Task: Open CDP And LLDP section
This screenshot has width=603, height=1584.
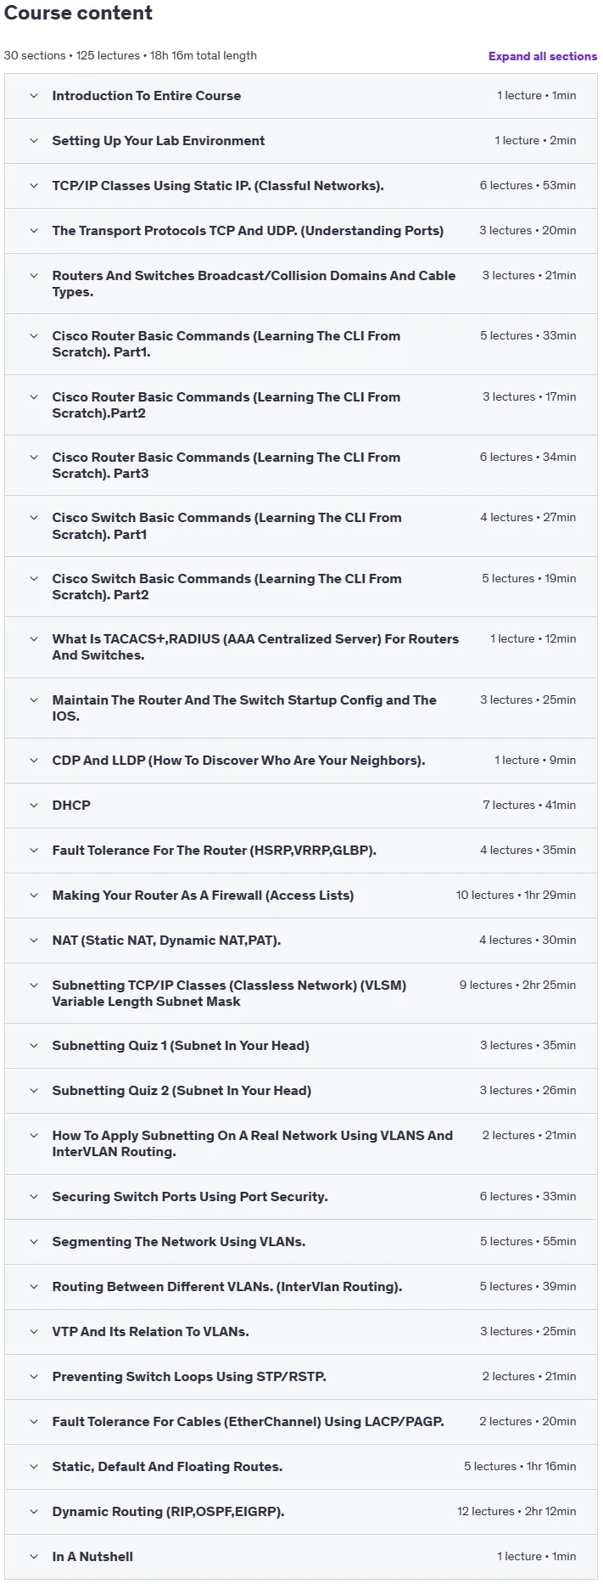Action: click(301, 761)
